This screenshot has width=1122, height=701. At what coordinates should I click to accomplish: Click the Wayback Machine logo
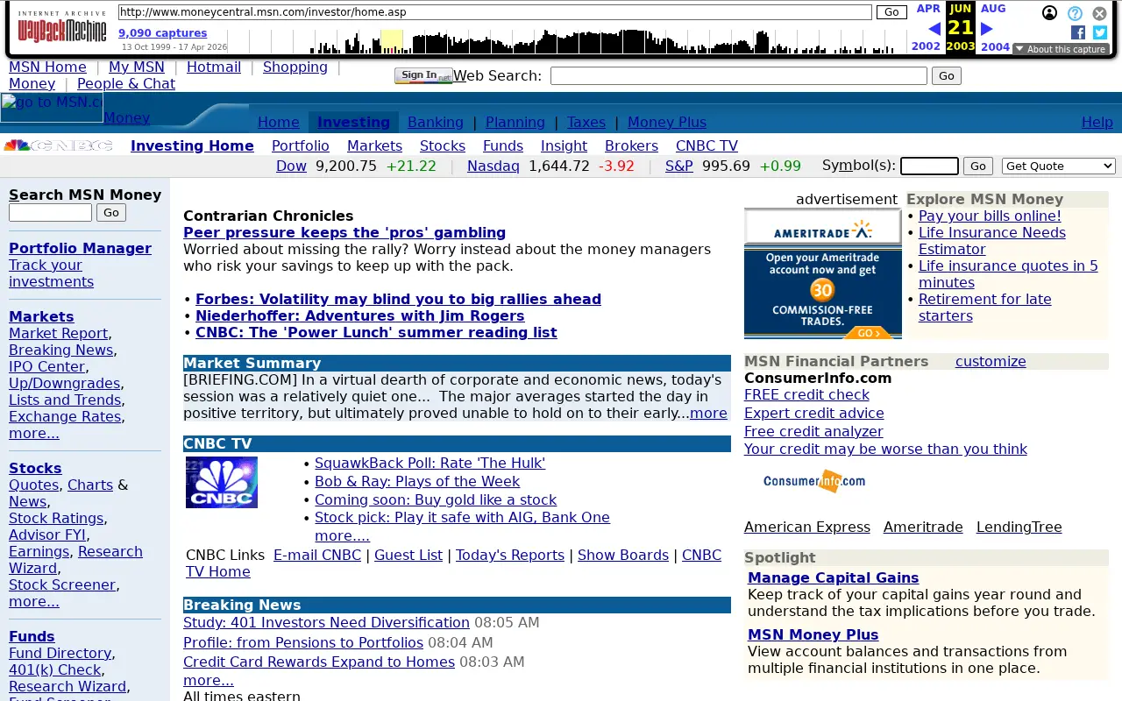[x=61, y=27]
